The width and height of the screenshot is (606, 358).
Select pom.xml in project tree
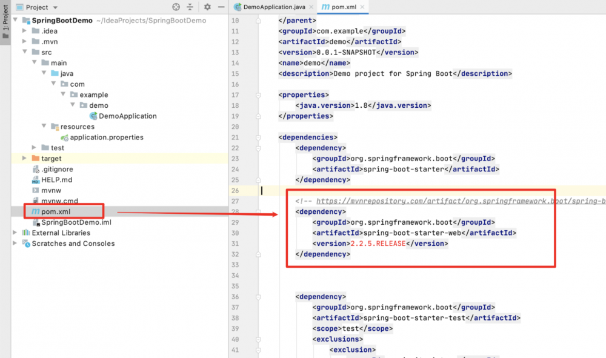[x=56, y=211]
